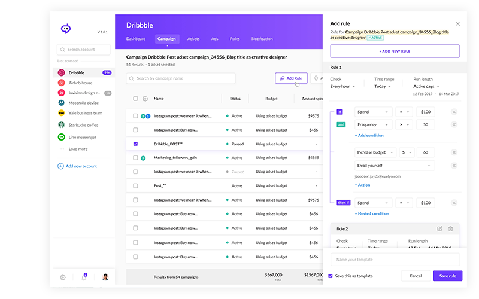This screenshot has width=479, height=299.
Task: Open the Increase budget action dropdown
Action: click(x=374, y=152)
